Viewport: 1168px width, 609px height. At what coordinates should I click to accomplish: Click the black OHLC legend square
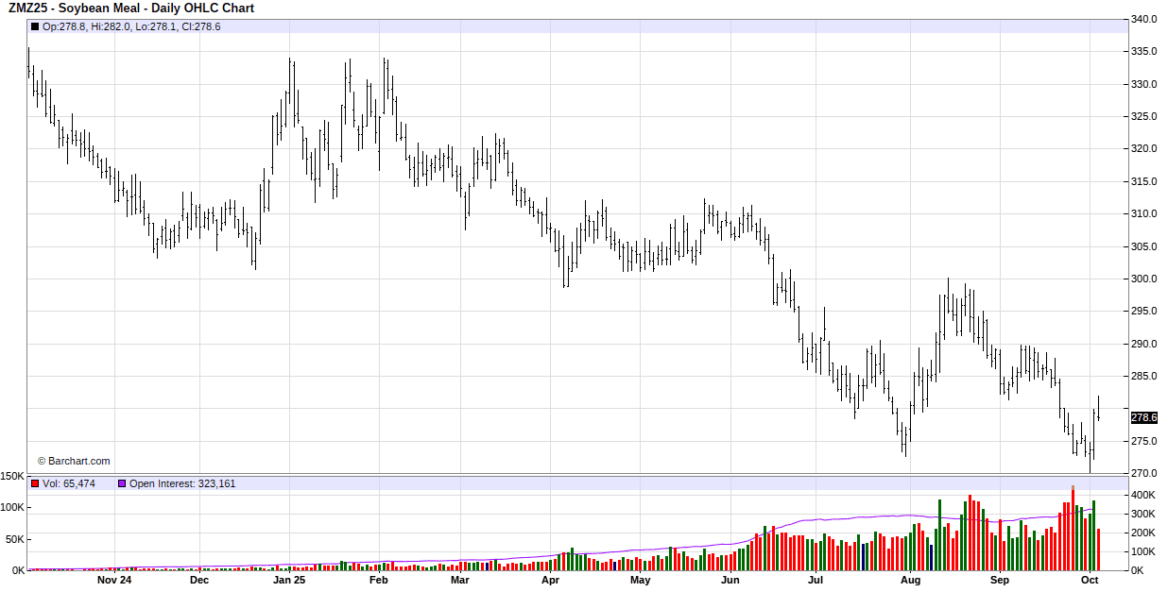pos(35,26)
